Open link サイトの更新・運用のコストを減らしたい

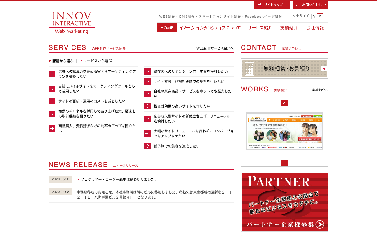[92, 101]
